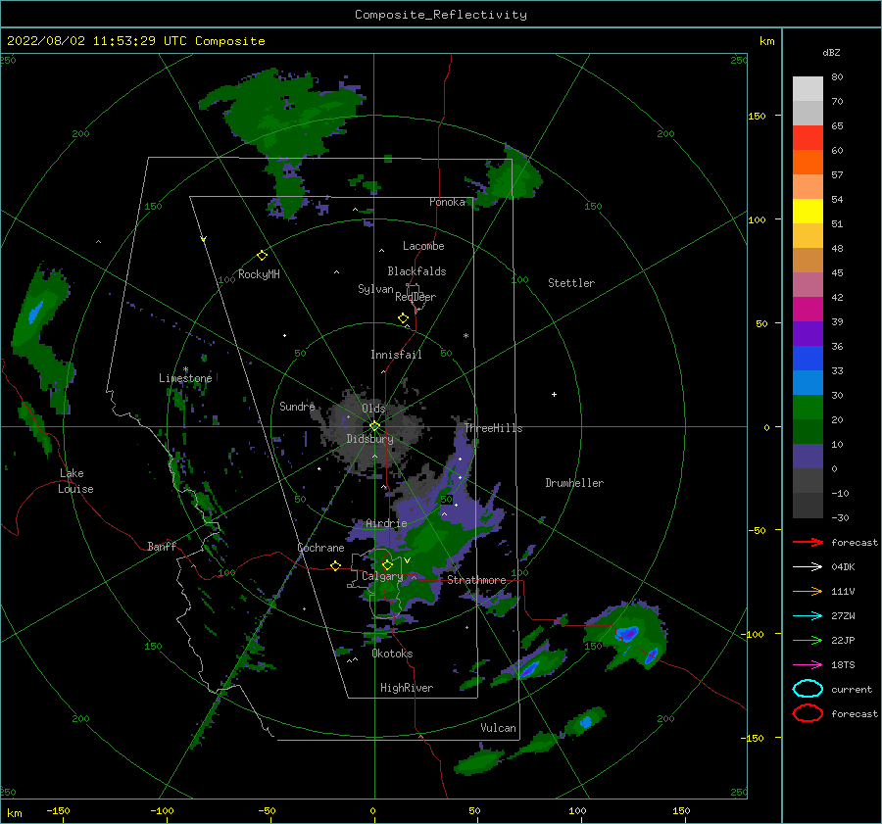Click the Didsbury label
This screenshot has width=882, height=824.
(369, 439)
